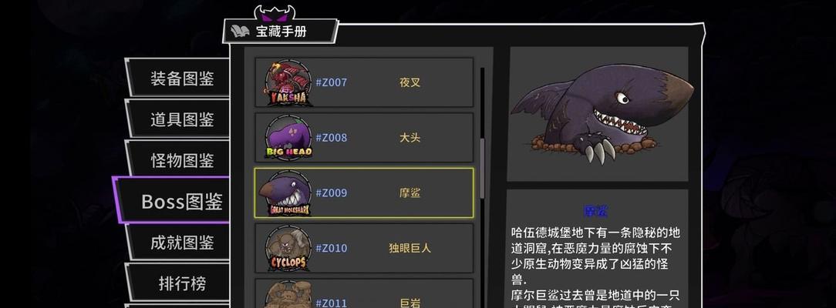Click the large Moleshark artwork preview
This screenshot has height=308, width=836.
(598, 114)
